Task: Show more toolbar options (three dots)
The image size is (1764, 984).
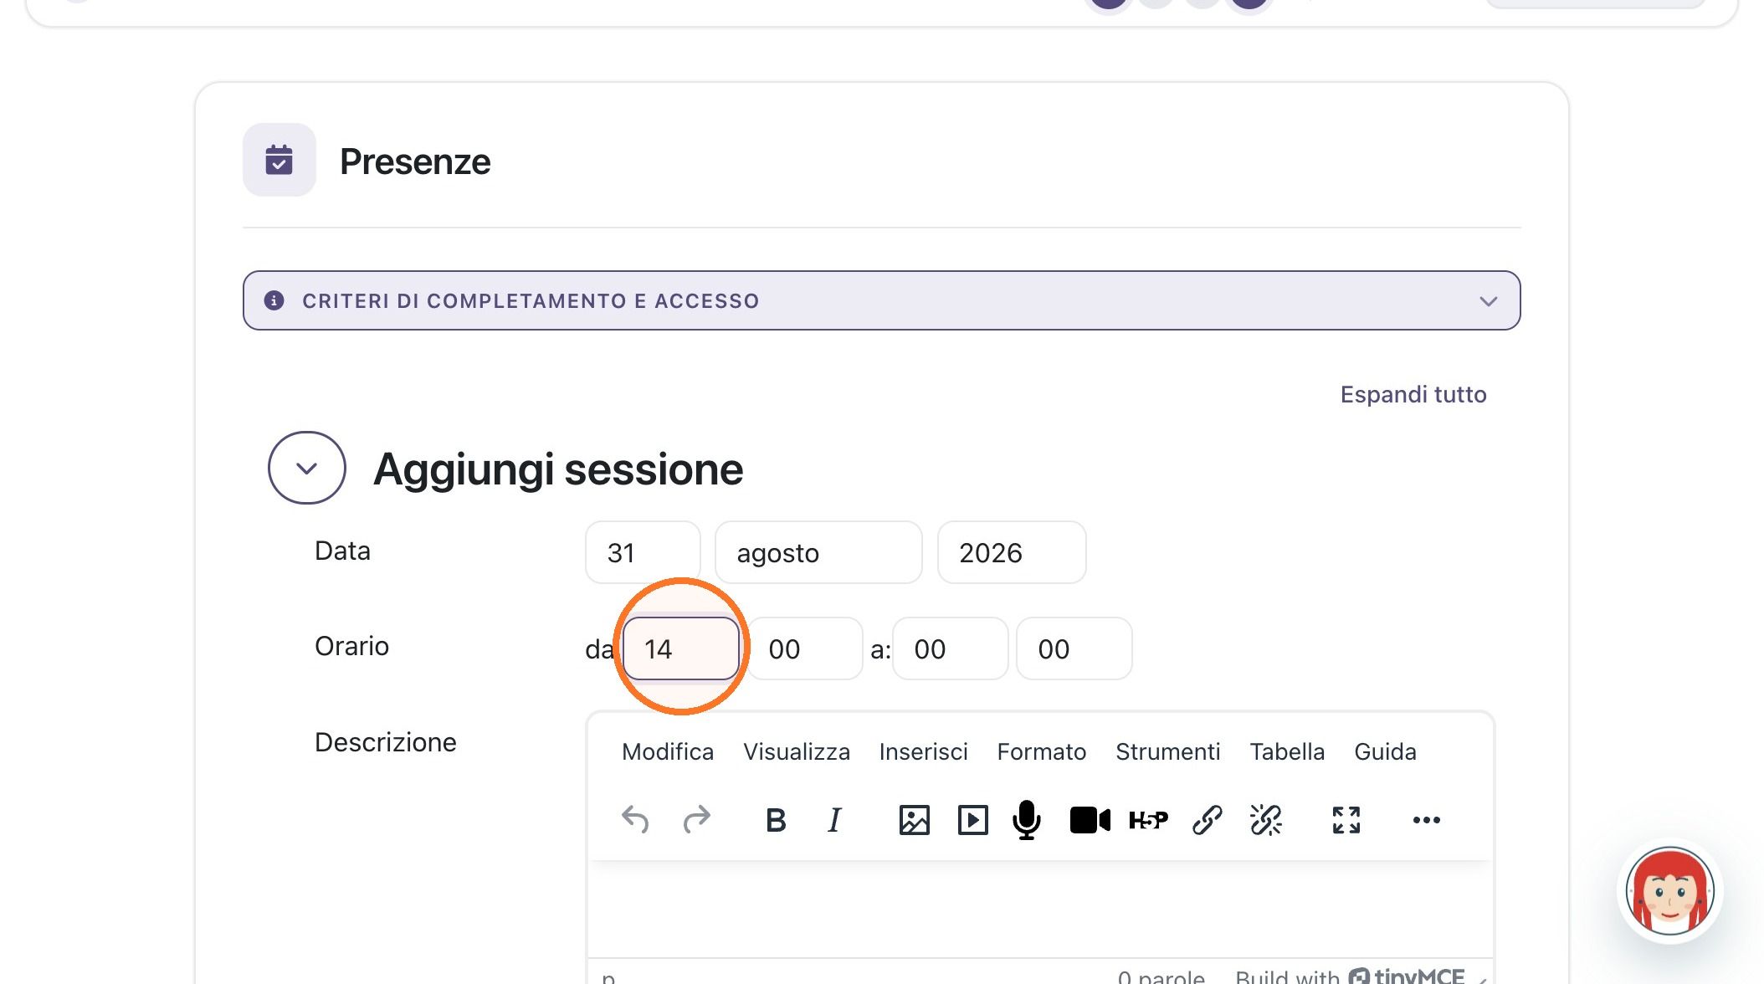Action: coord(1426,819)
